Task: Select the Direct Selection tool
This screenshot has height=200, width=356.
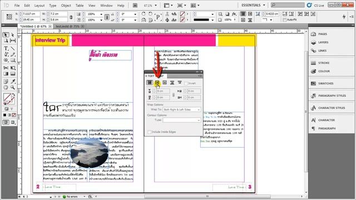Action: 13,34
